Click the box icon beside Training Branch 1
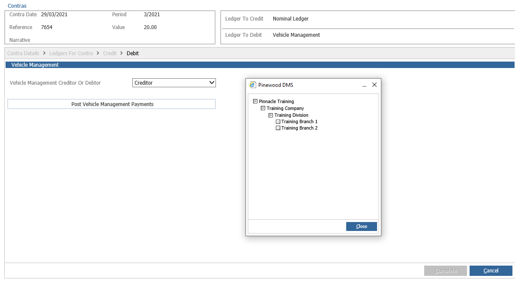518x281 pixels. 278,121
